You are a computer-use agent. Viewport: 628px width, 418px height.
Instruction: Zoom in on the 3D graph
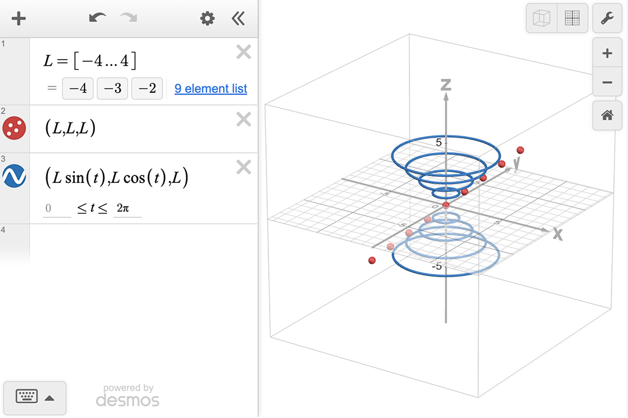point(607,54)
